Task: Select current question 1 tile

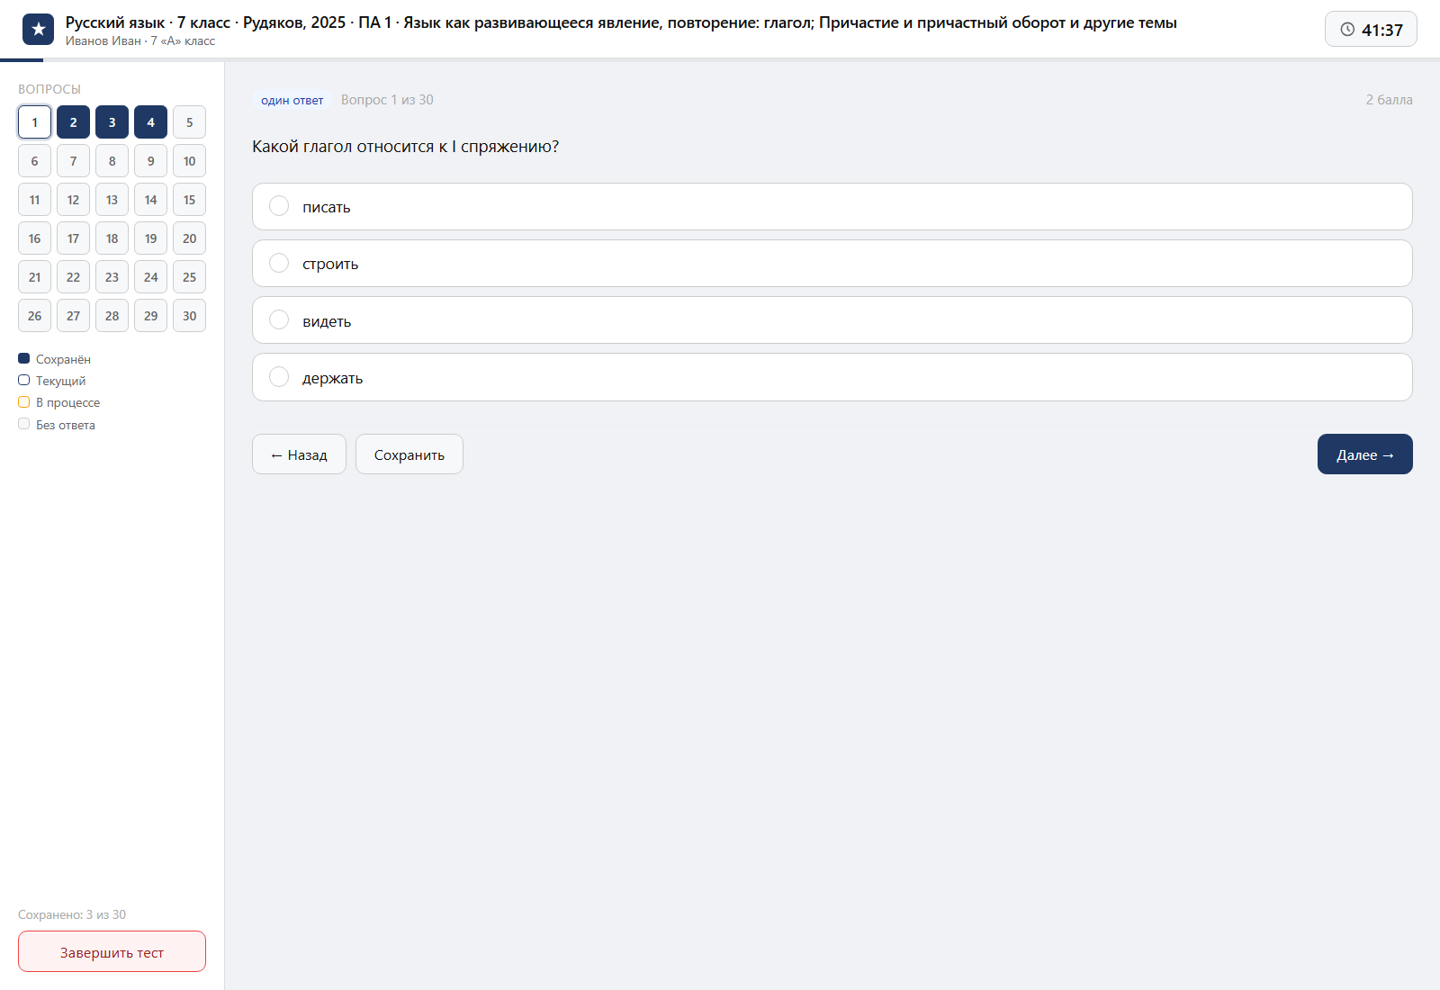Action: point(34,122)
